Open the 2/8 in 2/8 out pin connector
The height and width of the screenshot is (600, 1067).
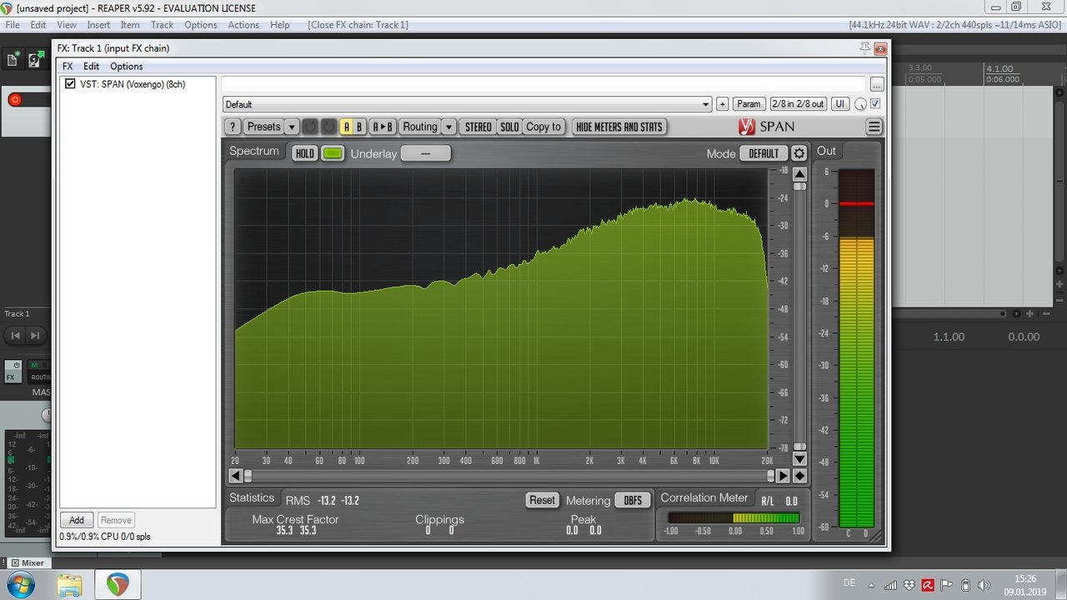coord(798,104)
